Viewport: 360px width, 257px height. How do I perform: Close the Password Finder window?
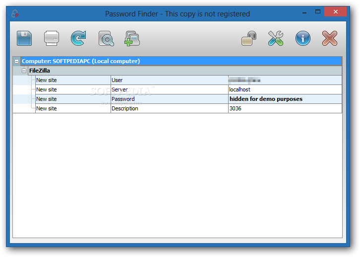tap(335, 12)
